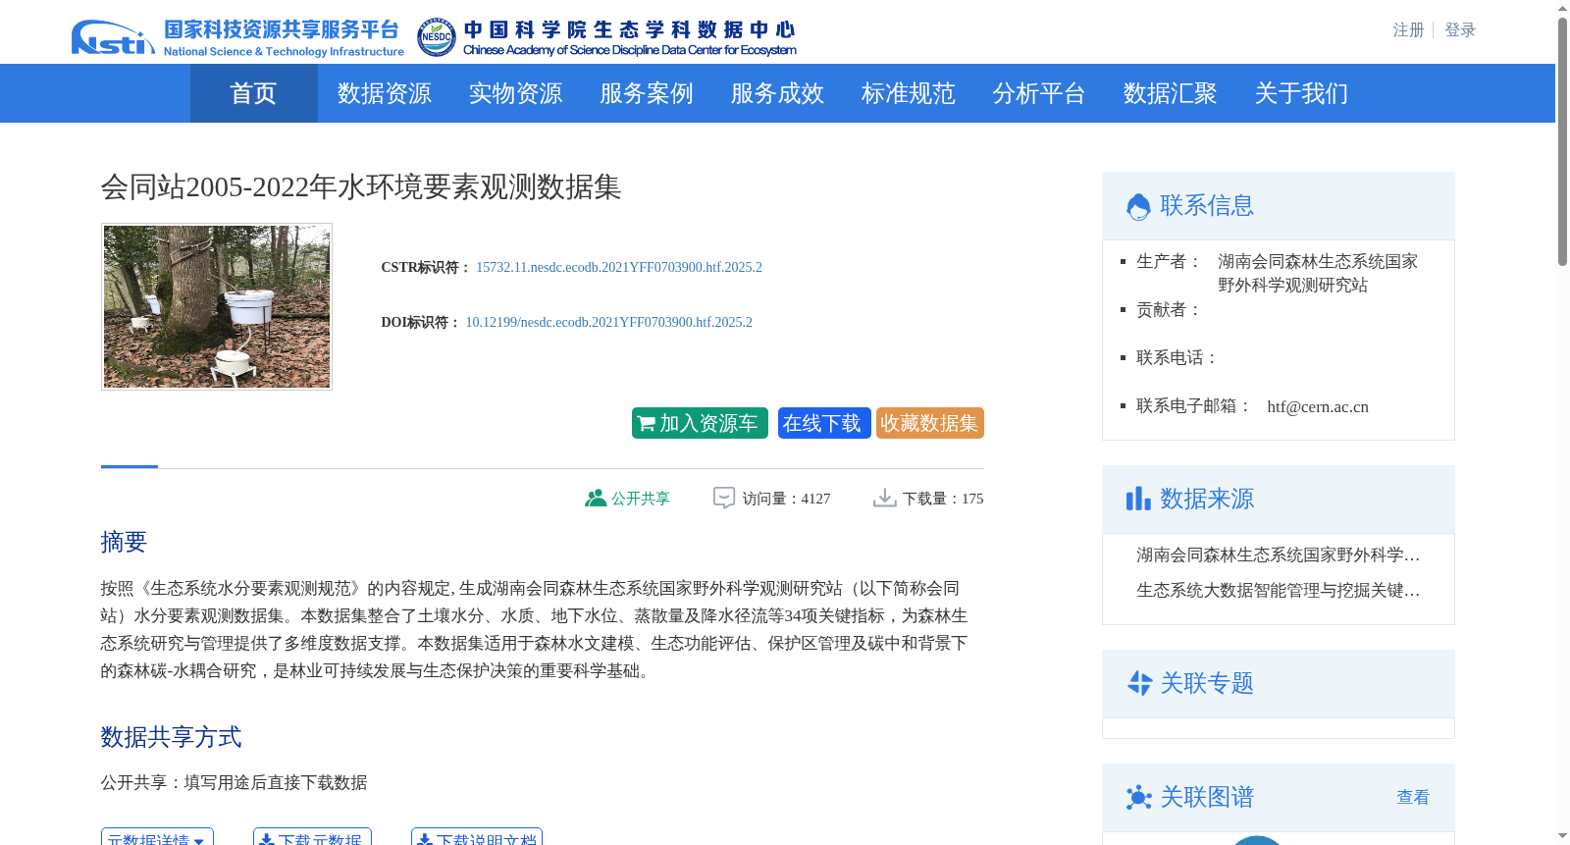The image size is (1570, 845).
Task: Click the producer name 湖南会同森林生态系统国家野外科学观测研究站
Action: coord(1318,274)
